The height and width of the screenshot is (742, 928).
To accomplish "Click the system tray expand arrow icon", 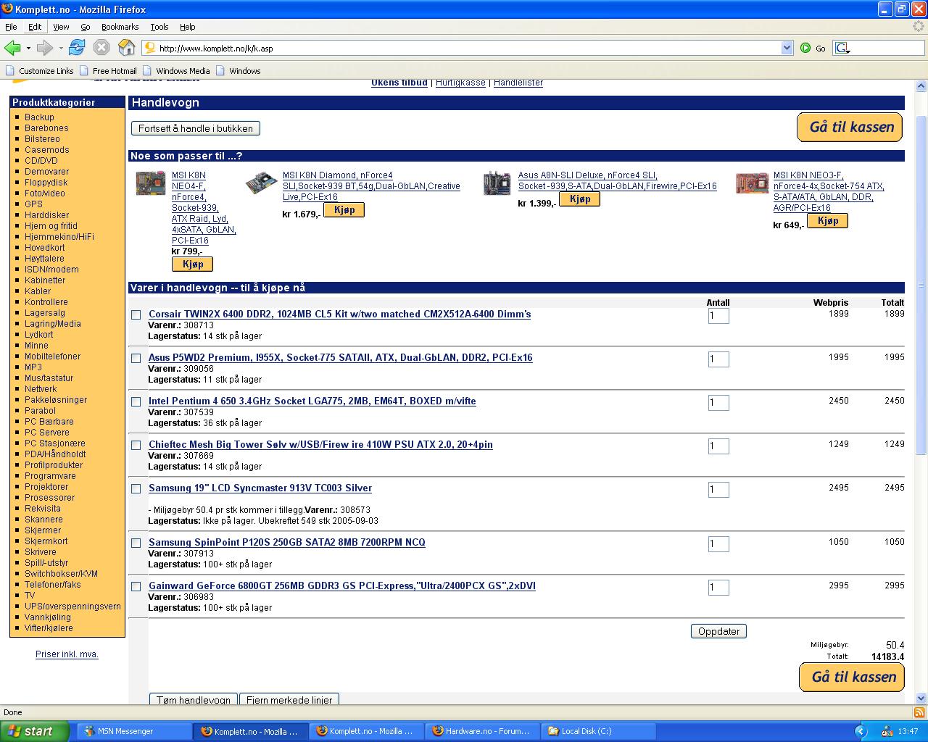I will point(861,731).
